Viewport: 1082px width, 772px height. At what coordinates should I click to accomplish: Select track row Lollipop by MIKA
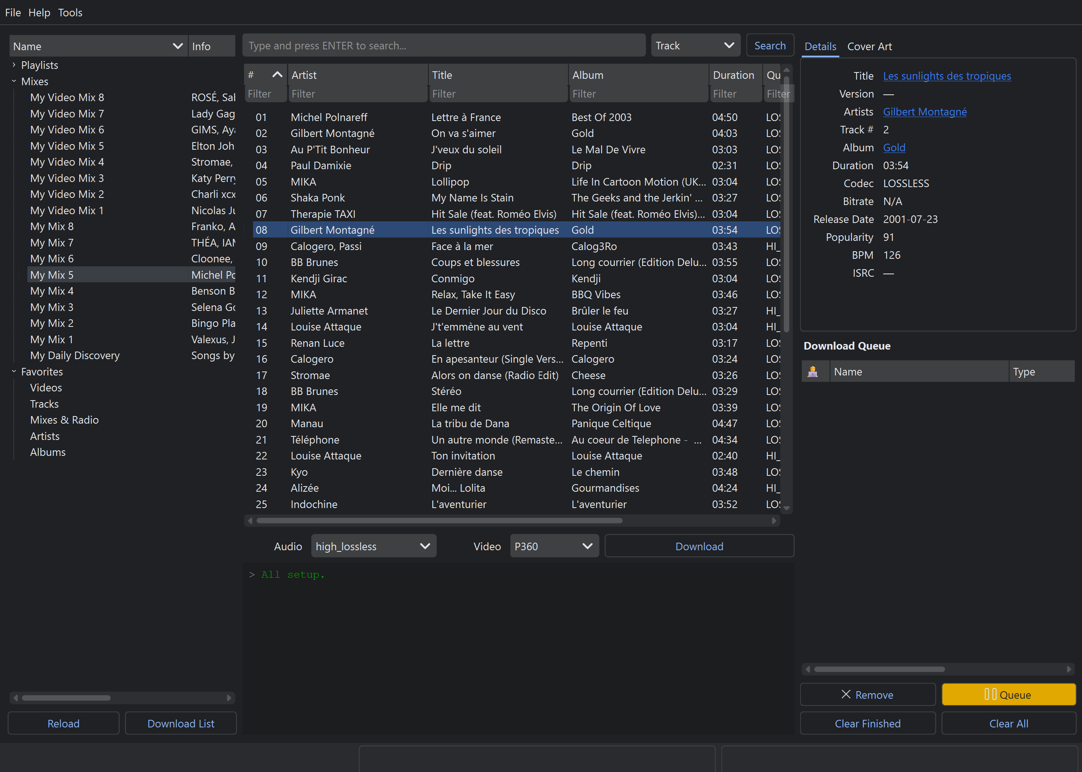[516, 182]
